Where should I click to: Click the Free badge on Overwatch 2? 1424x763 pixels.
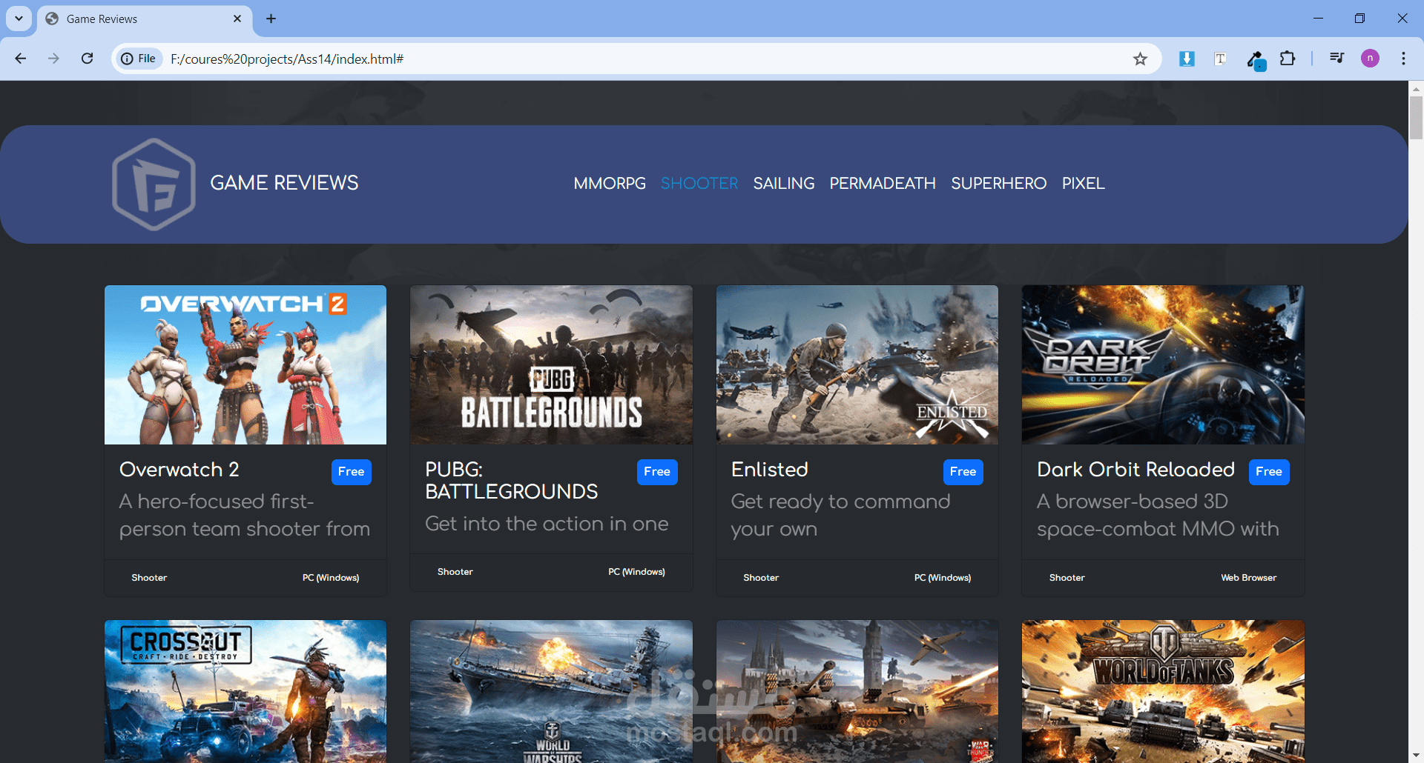(352, 472)
